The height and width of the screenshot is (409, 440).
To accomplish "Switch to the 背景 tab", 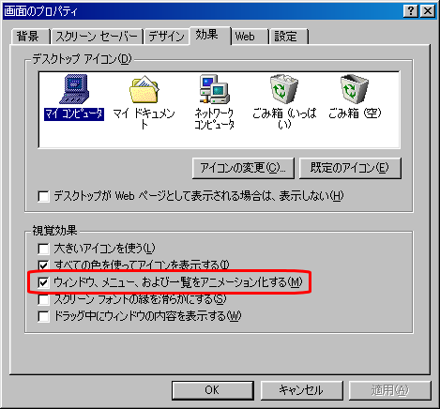I will [30, 37].
